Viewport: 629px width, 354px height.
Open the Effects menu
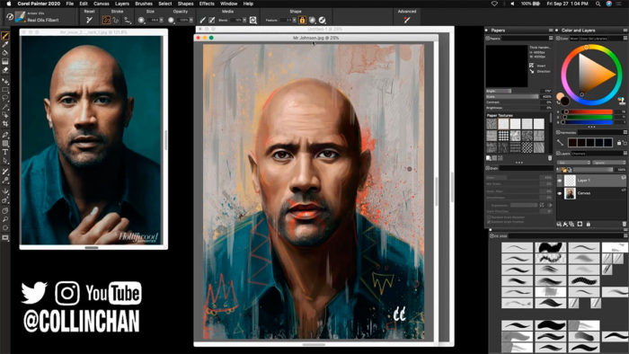207,4
